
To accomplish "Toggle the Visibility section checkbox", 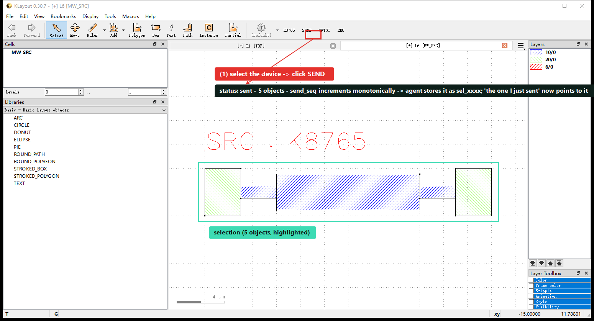I will pos(532,307).
